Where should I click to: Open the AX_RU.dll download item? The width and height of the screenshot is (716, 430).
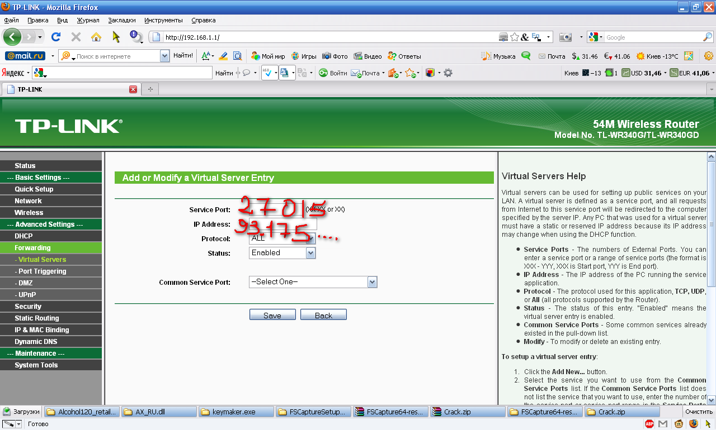coord(158,412)
